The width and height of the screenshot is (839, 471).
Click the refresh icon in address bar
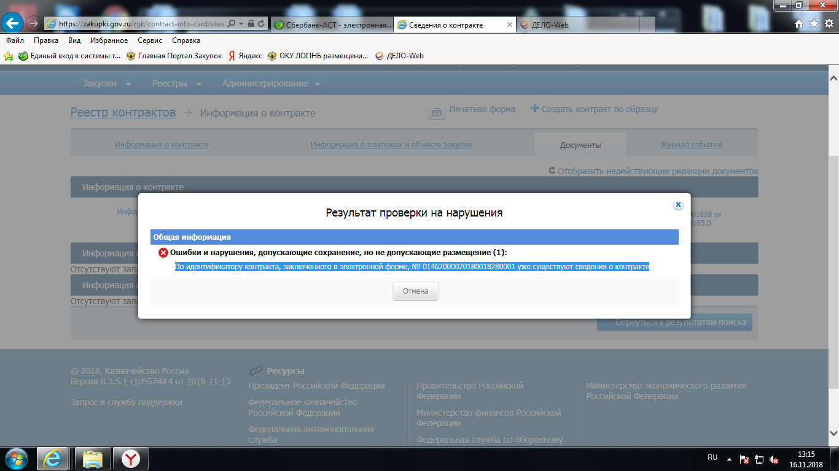[262, 24]
